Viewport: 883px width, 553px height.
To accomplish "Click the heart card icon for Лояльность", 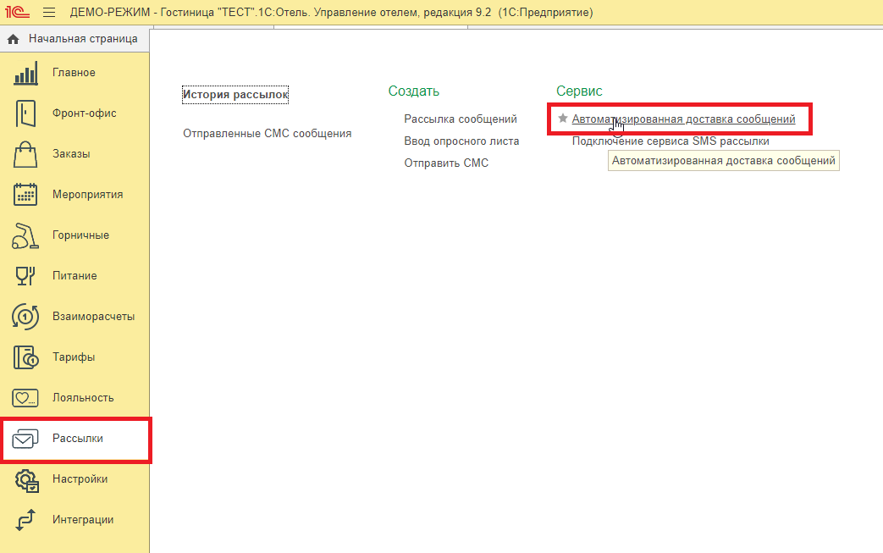I will tap(25, 397).
